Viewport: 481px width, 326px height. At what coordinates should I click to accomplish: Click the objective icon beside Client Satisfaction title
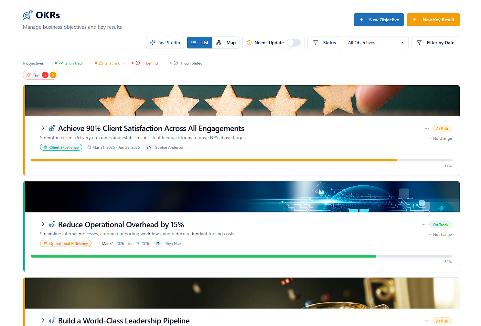[52, 128]
